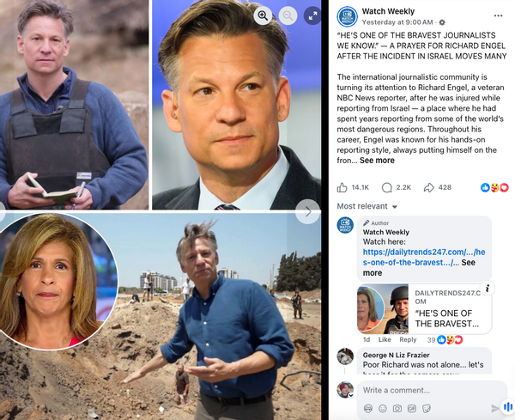Open the sticker picker icon
The height and width of the screenshot is (420, 515).
click(x=427, y=409)
